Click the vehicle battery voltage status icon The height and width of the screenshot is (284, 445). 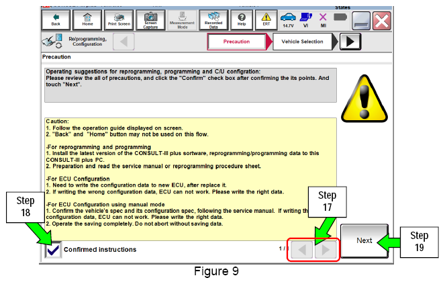coord(288,20)
